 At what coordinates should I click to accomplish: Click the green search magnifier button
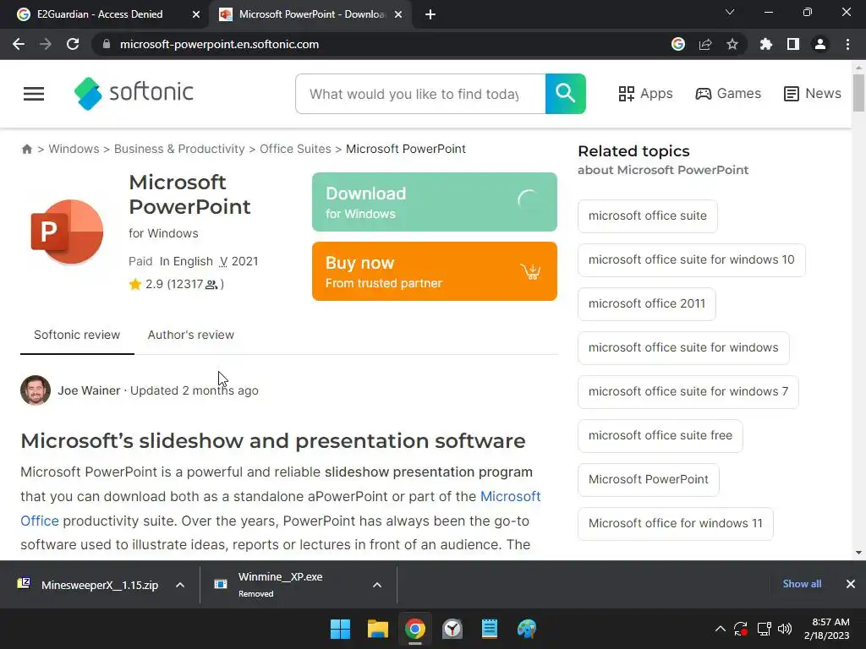[565, 94]
